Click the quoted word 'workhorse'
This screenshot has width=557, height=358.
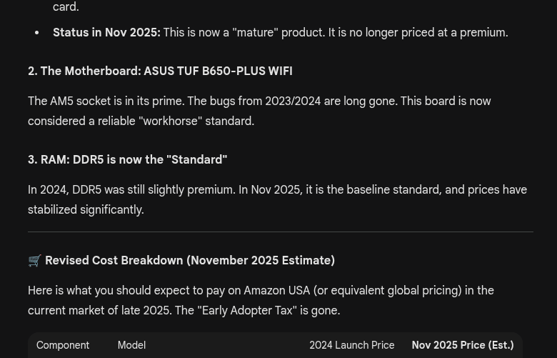click(170, 121)
